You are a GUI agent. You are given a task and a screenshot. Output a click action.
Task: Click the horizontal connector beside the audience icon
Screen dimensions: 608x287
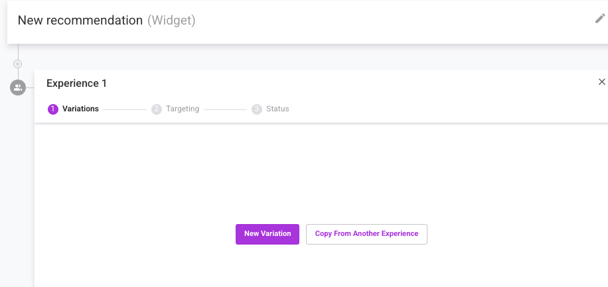click(31, 87)
